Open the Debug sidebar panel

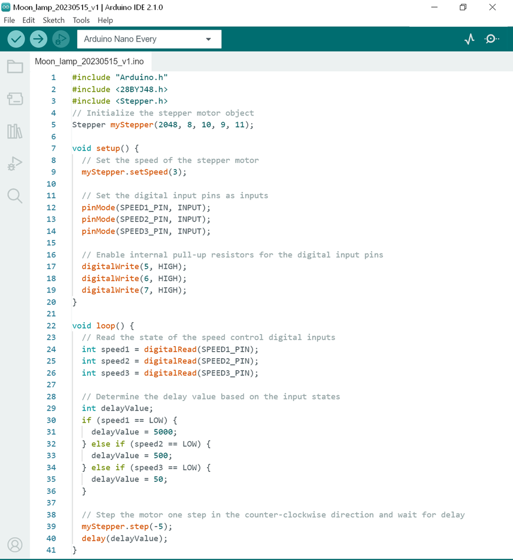click(15, 164)
